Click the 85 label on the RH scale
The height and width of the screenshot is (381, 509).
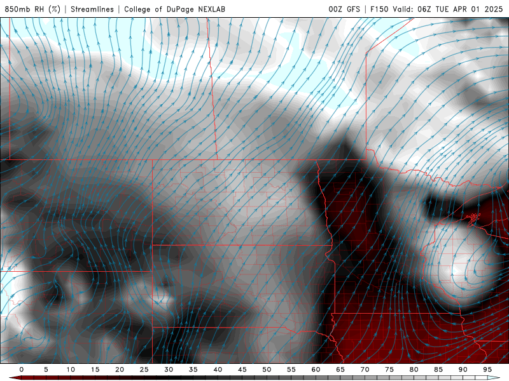point(438,370)
